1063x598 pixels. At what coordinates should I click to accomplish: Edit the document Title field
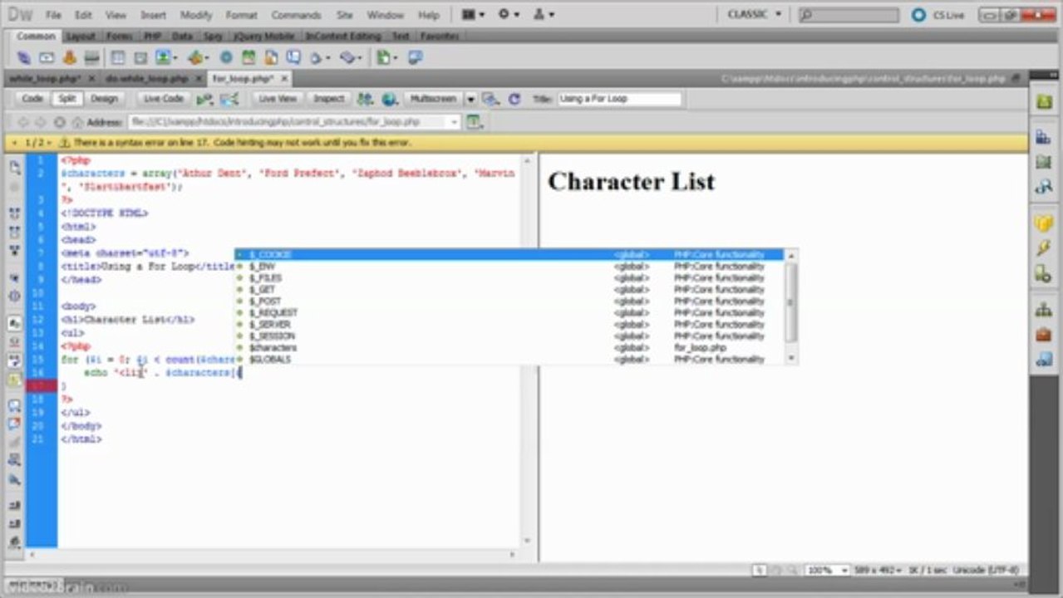tap(619, 98)
